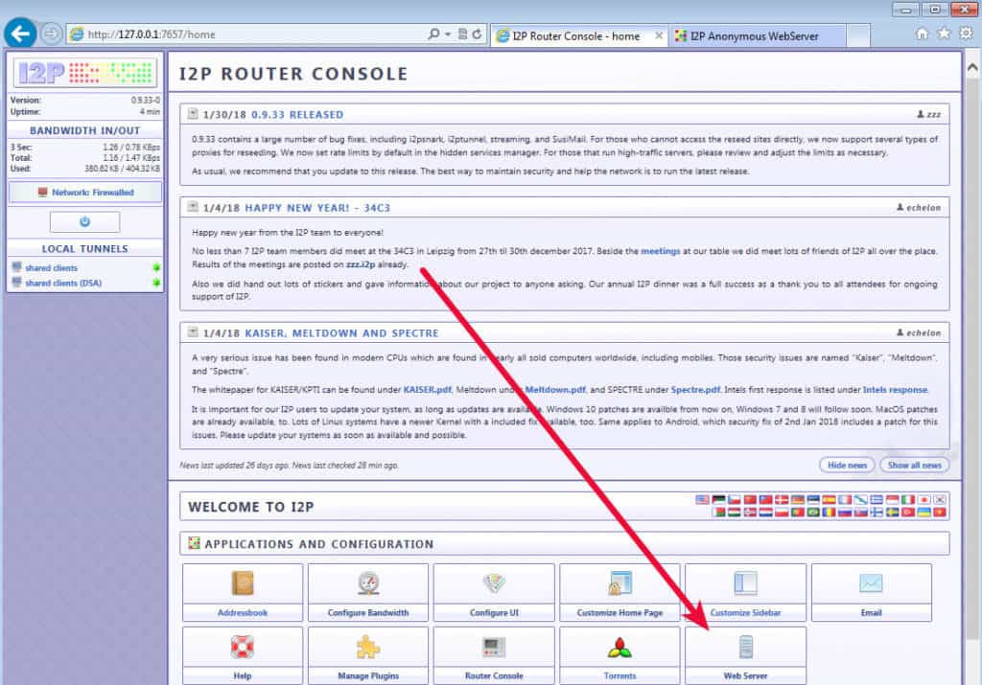The height and width of the screenshot is (685, 982).
Task: Open the Web Server icon
Action: tap(745, 647)
